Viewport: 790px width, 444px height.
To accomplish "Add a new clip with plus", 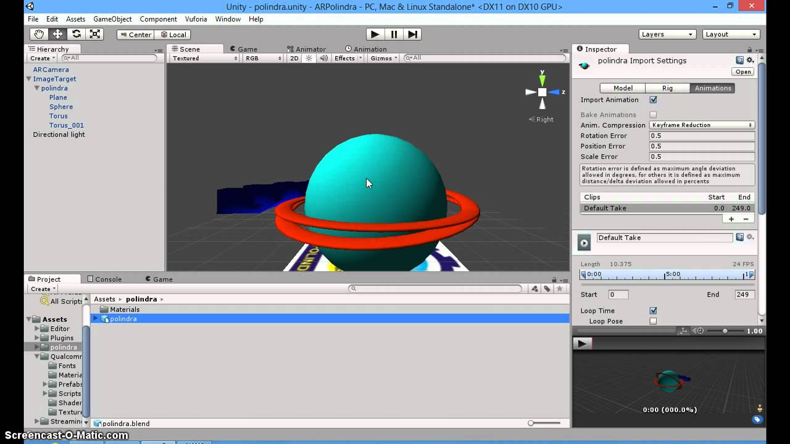I will [x=731, y=219].
